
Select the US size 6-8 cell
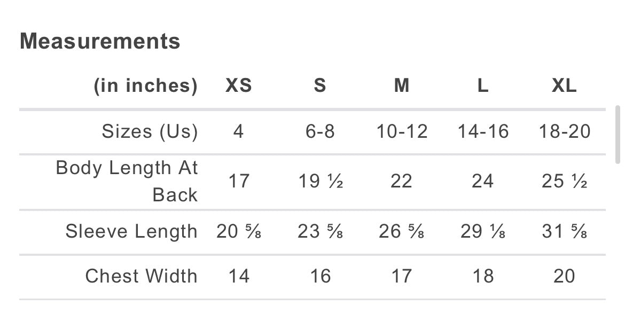point(320,131)
